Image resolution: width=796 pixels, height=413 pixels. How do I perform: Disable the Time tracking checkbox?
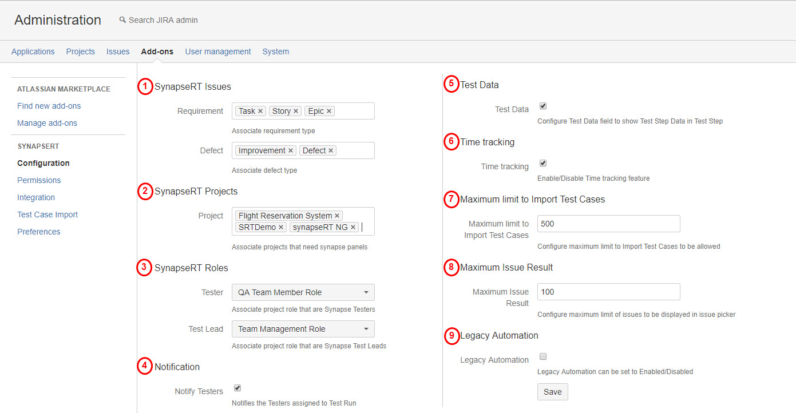click(x=543, y=164)
